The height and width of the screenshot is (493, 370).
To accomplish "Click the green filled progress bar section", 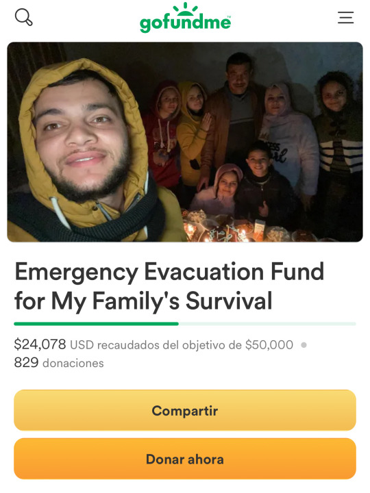I will 97,323.
